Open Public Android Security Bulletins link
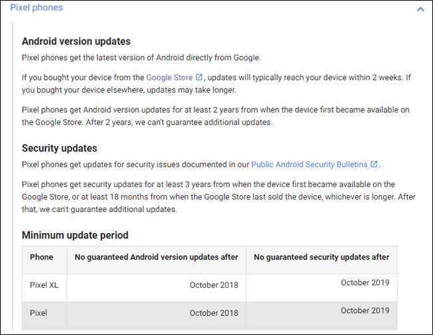433x335 pixels. coord(310,164)
